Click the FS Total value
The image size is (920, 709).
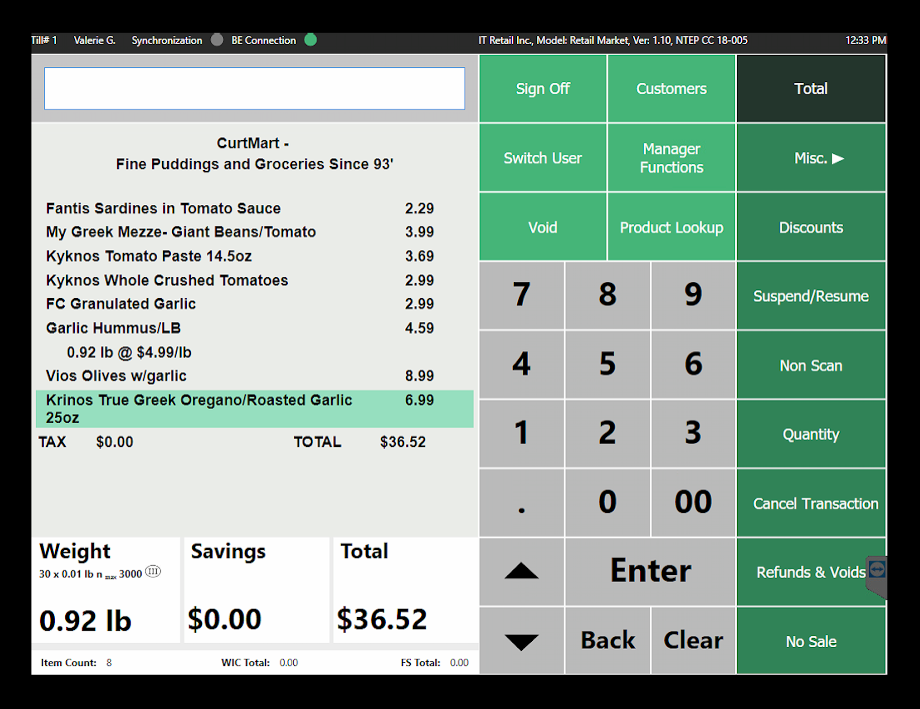click(459, 663)
